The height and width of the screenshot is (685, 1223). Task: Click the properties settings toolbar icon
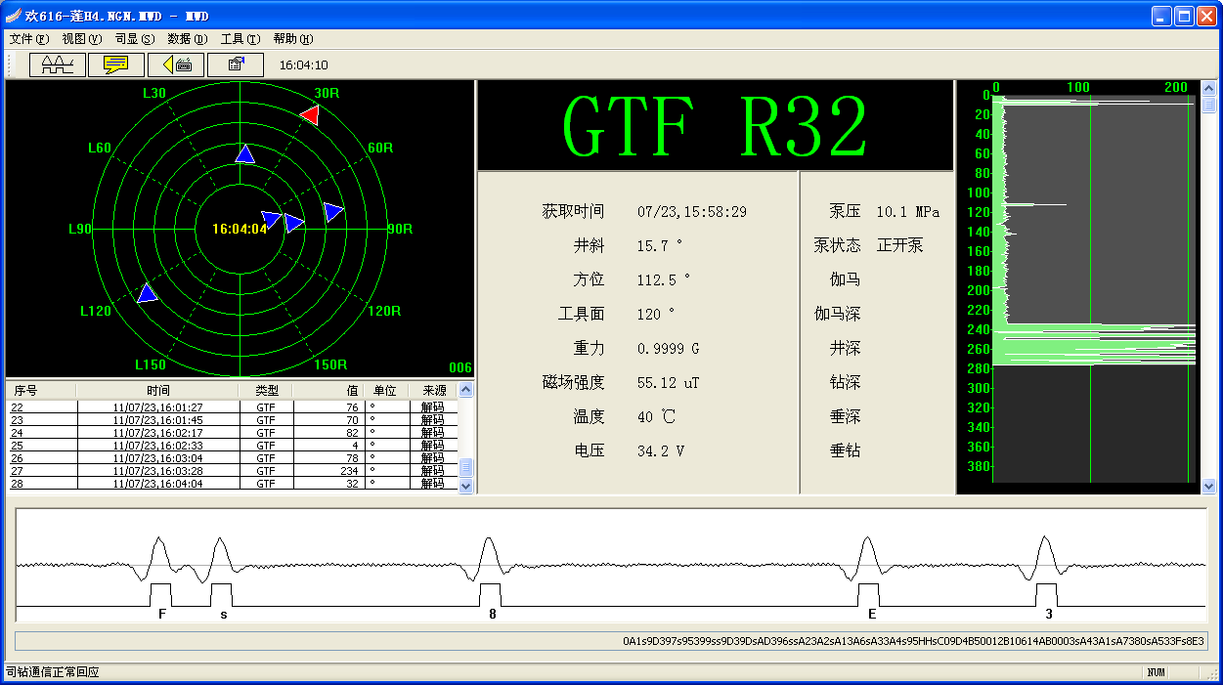click(x=236, y=64)
